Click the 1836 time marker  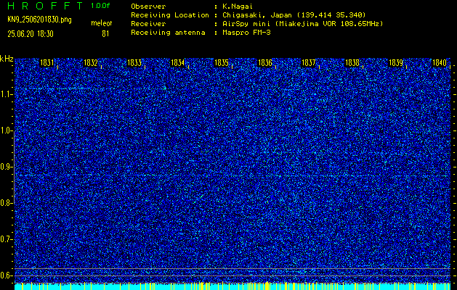click(x=265, y=62)
